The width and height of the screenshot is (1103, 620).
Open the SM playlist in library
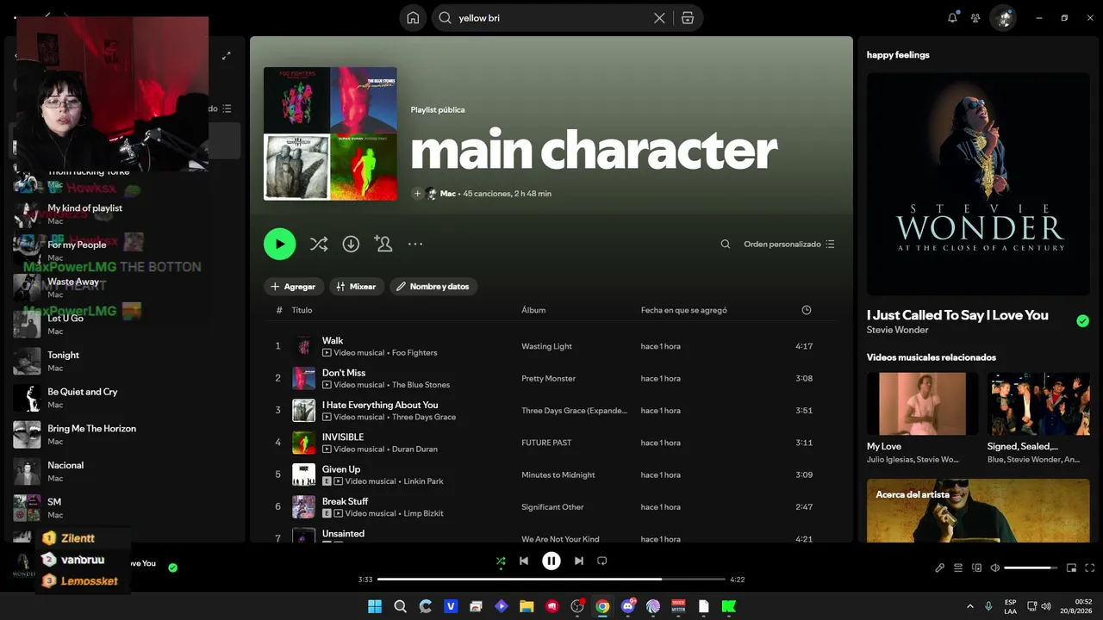126,508
